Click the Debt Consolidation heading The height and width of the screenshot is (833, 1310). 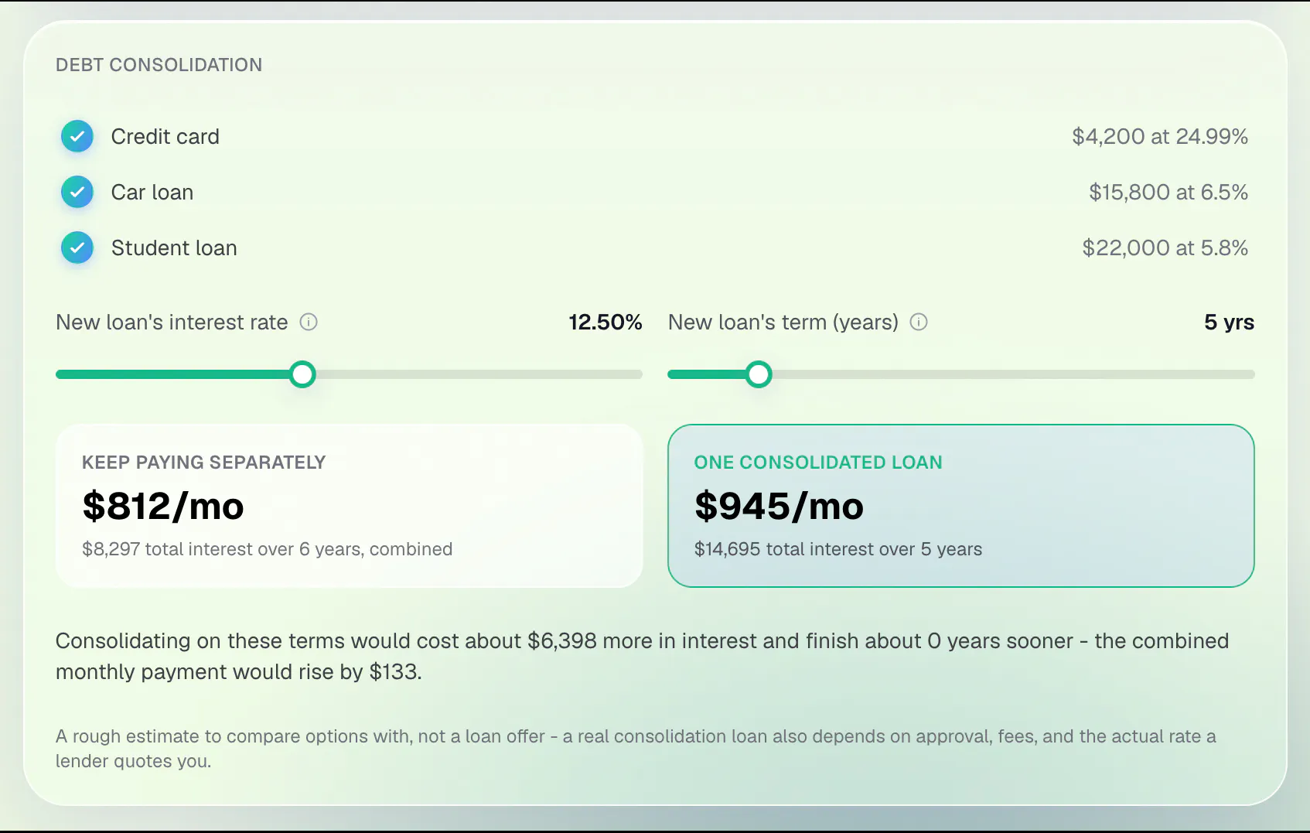159,65
